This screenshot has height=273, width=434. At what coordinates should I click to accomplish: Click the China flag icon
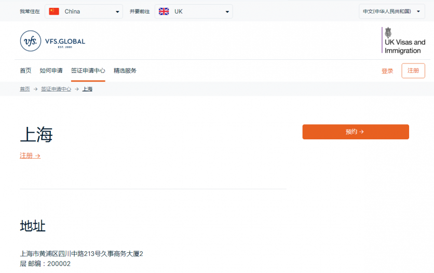point(54,11)
